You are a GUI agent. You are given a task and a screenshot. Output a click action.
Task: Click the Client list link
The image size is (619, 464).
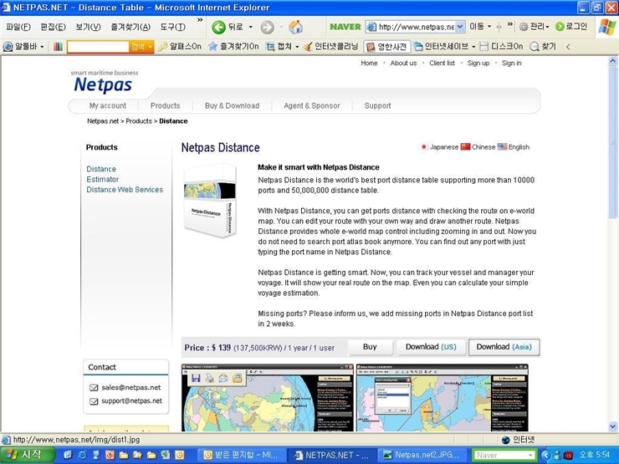(x=442, y=64)
